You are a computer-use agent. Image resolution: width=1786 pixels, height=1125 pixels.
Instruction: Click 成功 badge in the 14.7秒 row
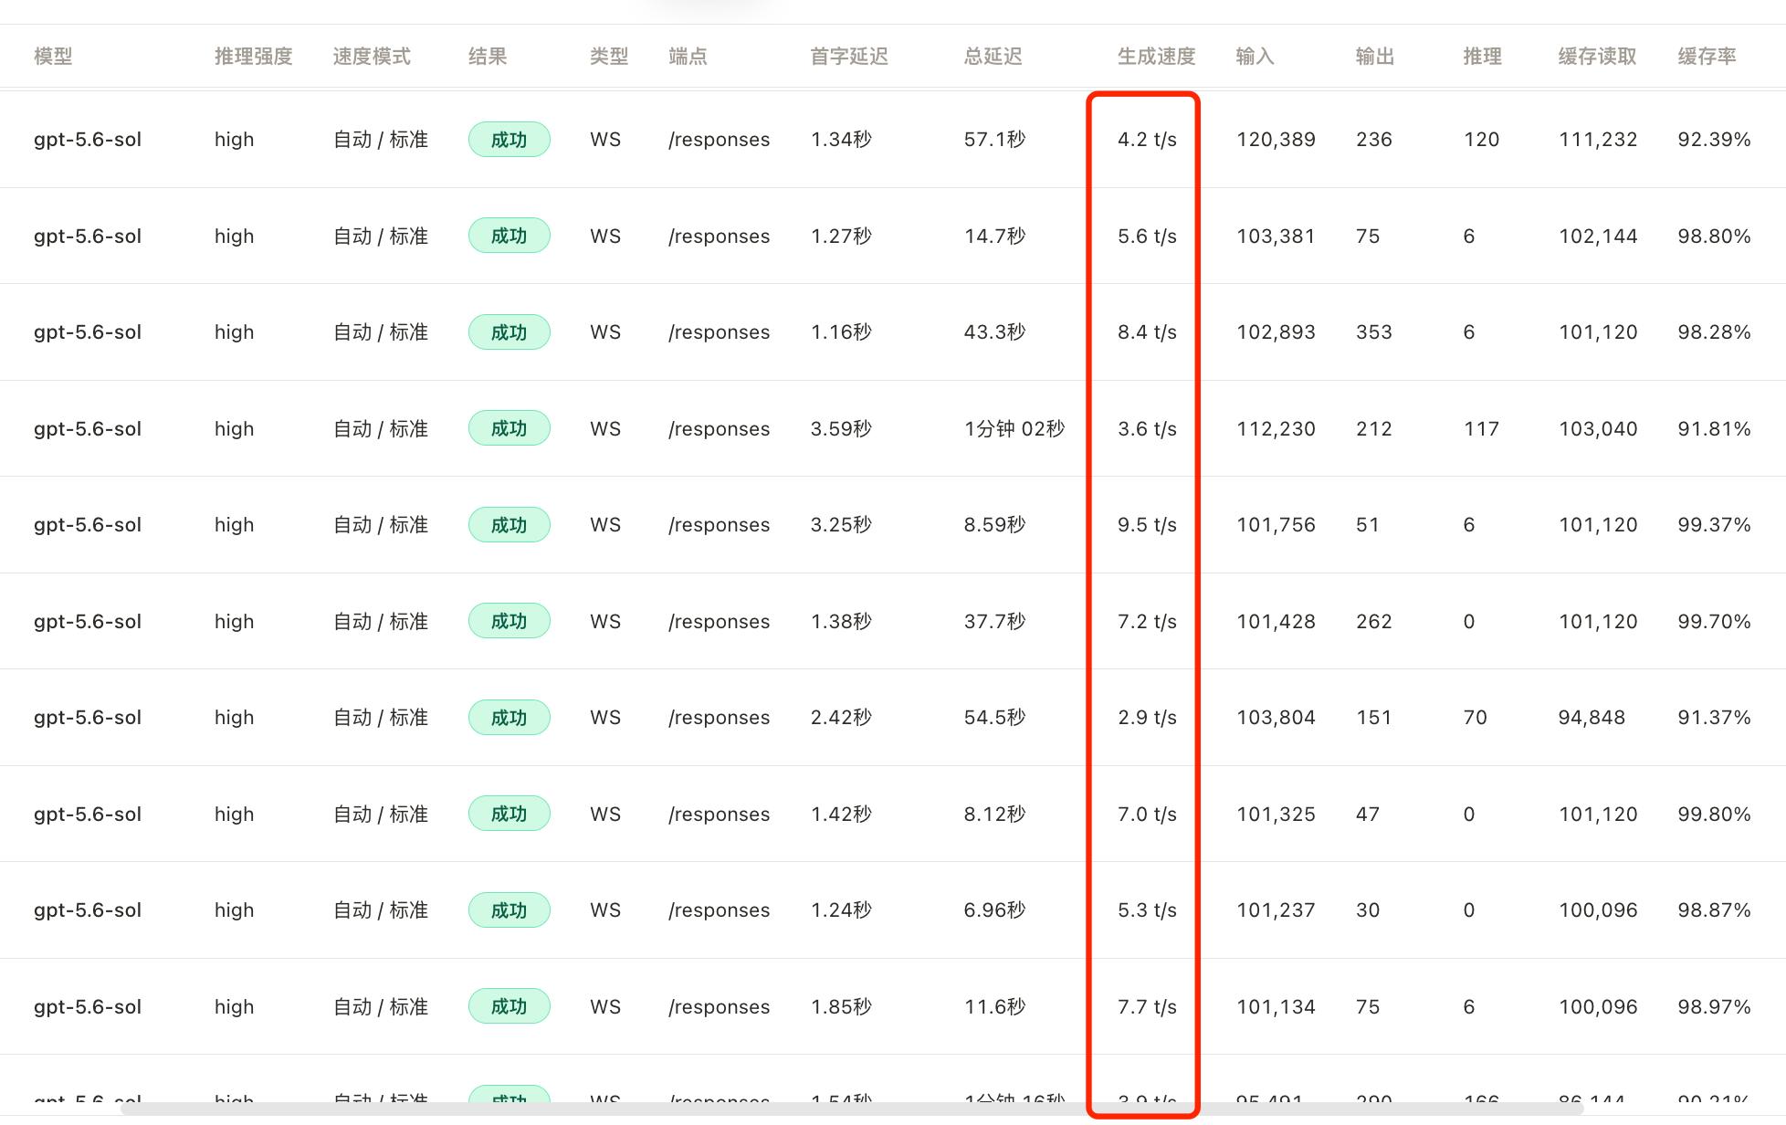tap(510, 236)
